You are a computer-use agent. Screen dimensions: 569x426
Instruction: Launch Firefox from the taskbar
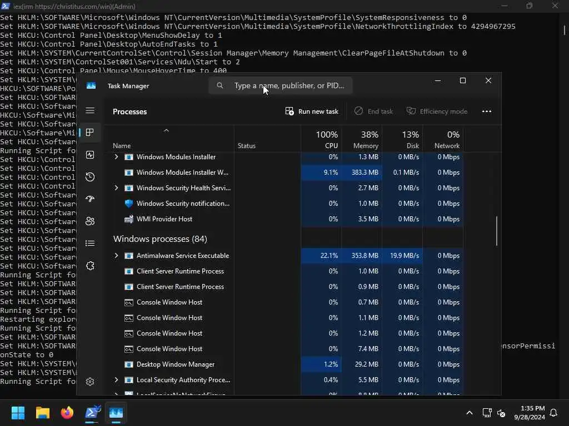tap(67, 413)
